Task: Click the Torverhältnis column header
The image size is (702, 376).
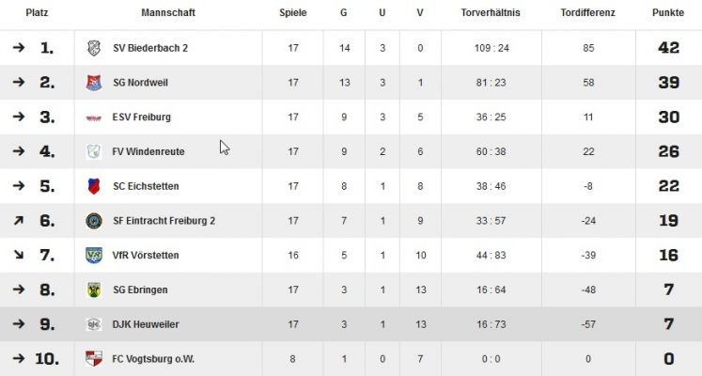Action: (491, 12)
